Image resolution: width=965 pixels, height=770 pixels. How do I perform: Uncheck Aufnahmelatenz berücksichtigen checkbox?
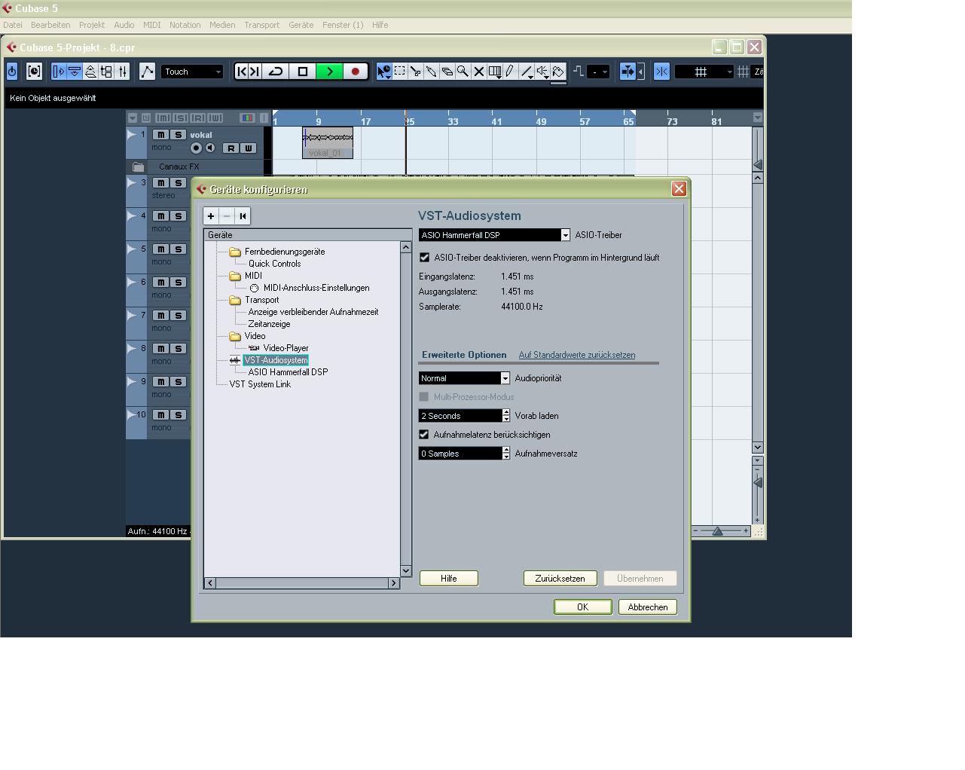tap(424, 435)
